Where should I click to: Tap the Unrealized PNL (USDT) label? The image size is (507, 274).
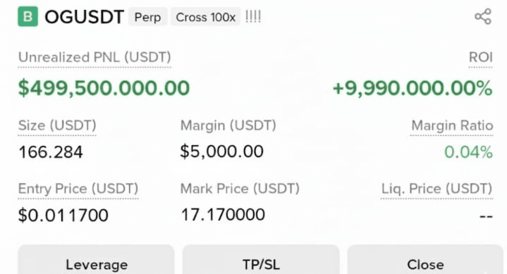point(94,58)
